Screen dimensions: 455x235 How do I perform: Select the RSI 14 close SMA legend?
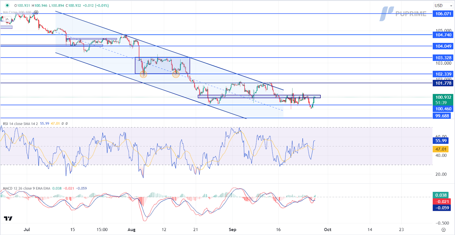[20, 123]
